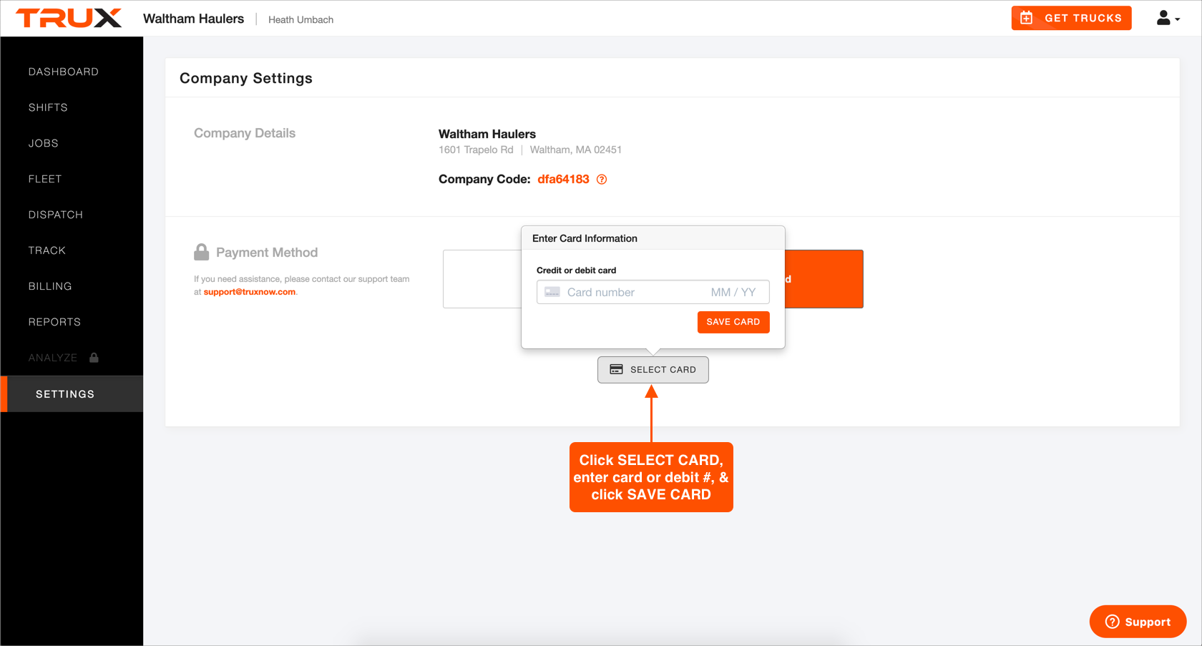Click the Waltham Haulers header title

[x=193, y=19]
